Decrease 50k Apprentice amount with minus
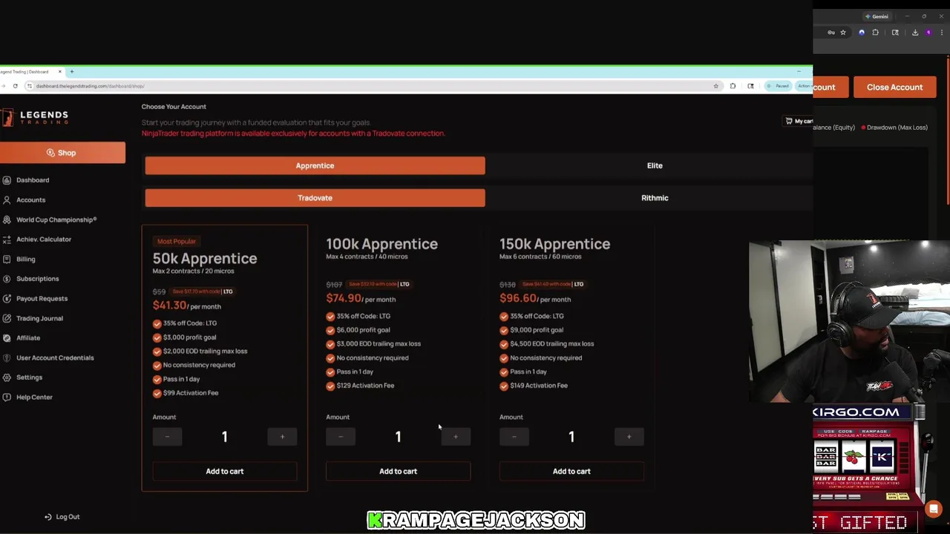Image resolution: width=950 pixels, height=534 pixels. (167, 437)
